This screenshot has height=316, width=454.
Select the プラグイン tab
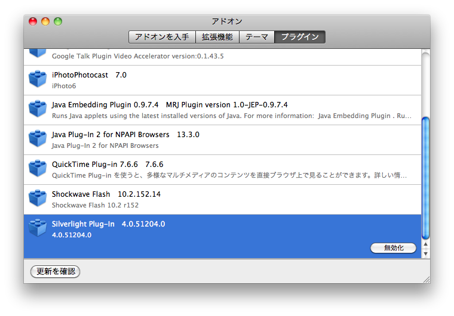(x=300, y=37)
